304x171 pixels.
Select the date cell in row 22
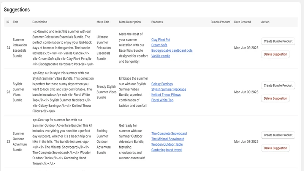246,142
